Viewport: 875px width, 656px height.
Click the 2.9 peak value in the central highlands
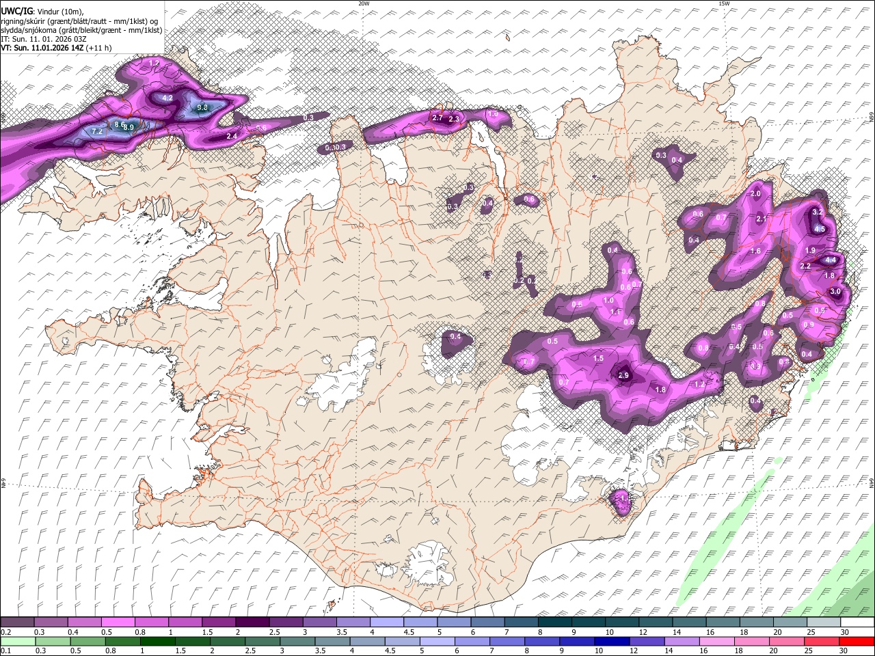pos(623,375)
